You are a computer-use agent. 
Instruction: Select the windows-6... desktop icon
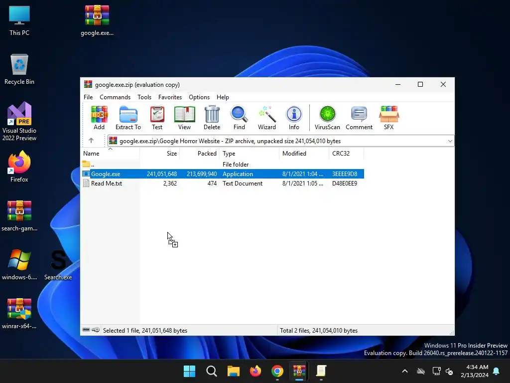click(x=19, y=265)
